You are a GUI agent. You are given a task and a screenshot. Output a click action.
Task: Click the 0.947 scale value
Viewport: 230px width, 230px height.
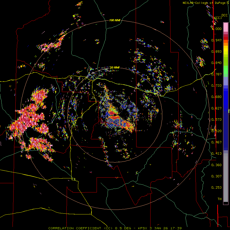tap(216, 40)
